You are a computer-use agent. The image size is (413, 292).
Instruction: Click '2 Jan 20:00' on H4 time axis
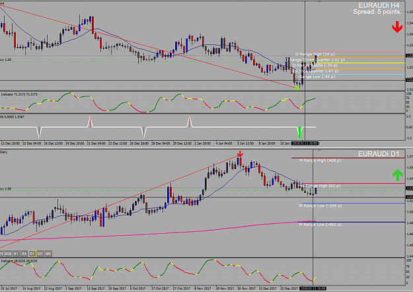pos(203,143)
